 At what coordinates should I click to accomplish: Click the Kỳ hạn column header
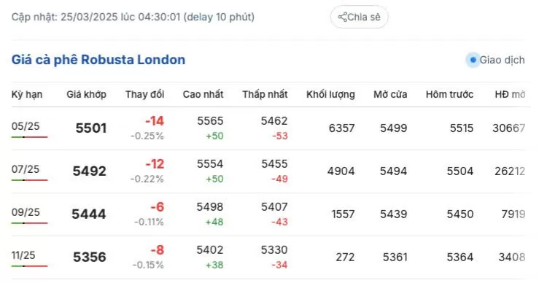point(27,94)
